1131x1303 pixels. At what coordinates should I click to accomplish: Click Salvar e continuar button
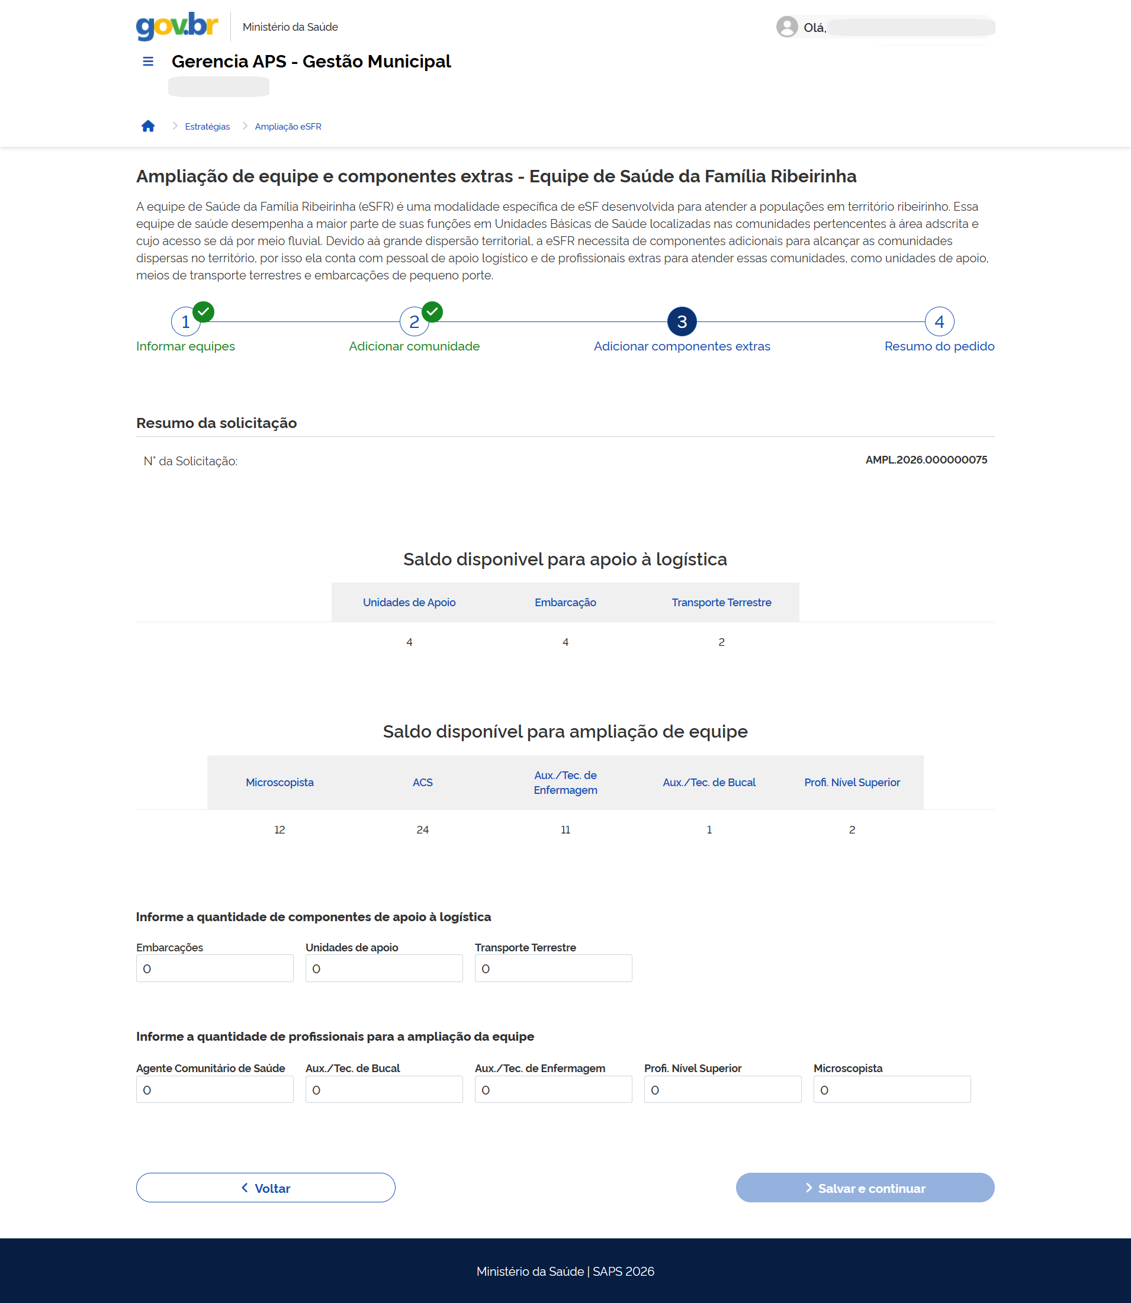coord(865,1188)
